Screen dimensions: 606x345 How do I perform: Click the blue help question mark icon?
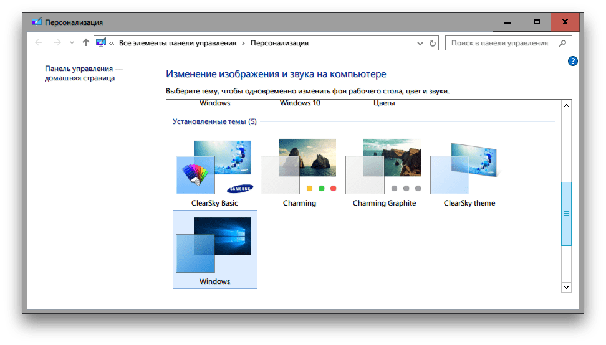[573, 61]
